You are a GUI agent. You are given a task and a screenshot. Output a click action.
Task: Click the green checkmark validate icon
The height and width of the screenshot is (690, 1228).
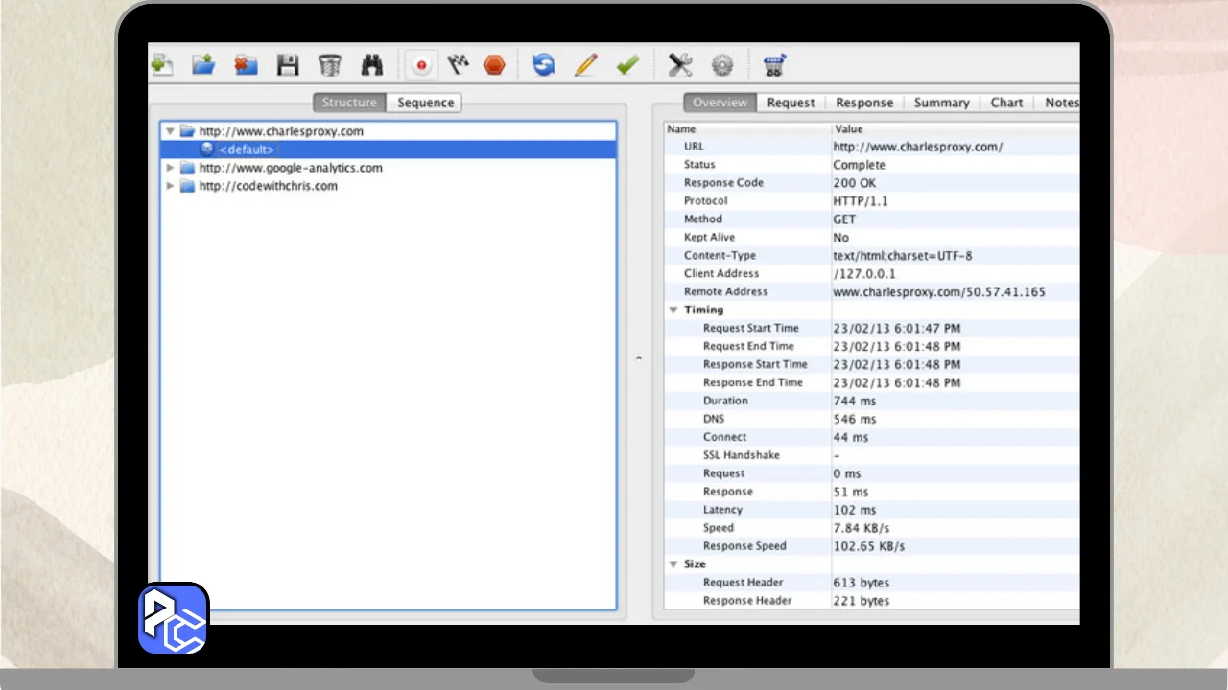coord(627,65)
